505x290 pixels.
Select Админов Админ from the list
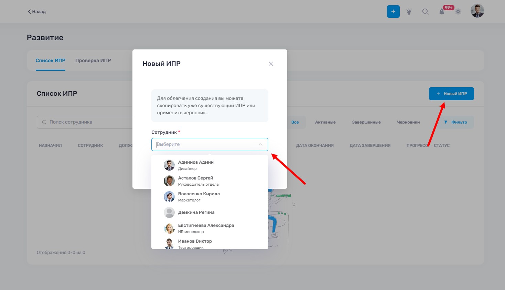click(x=196, y=165)
